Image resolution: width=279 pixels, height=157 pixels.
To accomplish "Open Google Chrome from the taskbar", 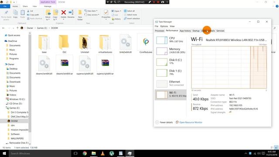I will click(x=85, y=153).
